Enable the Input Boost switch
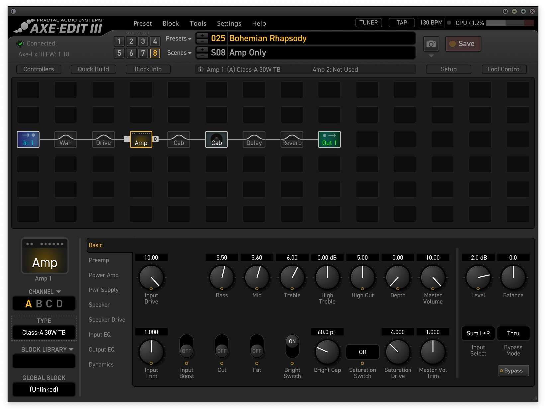The height and width of the screenshot is (411, 546). [x=186, y=346]
